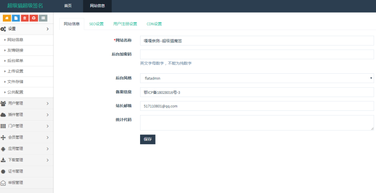Open the 后台风格 flatadmin dropdown
Image resolution: width=376 pixels, height=193 pixels.
click(x=257, y=78)
